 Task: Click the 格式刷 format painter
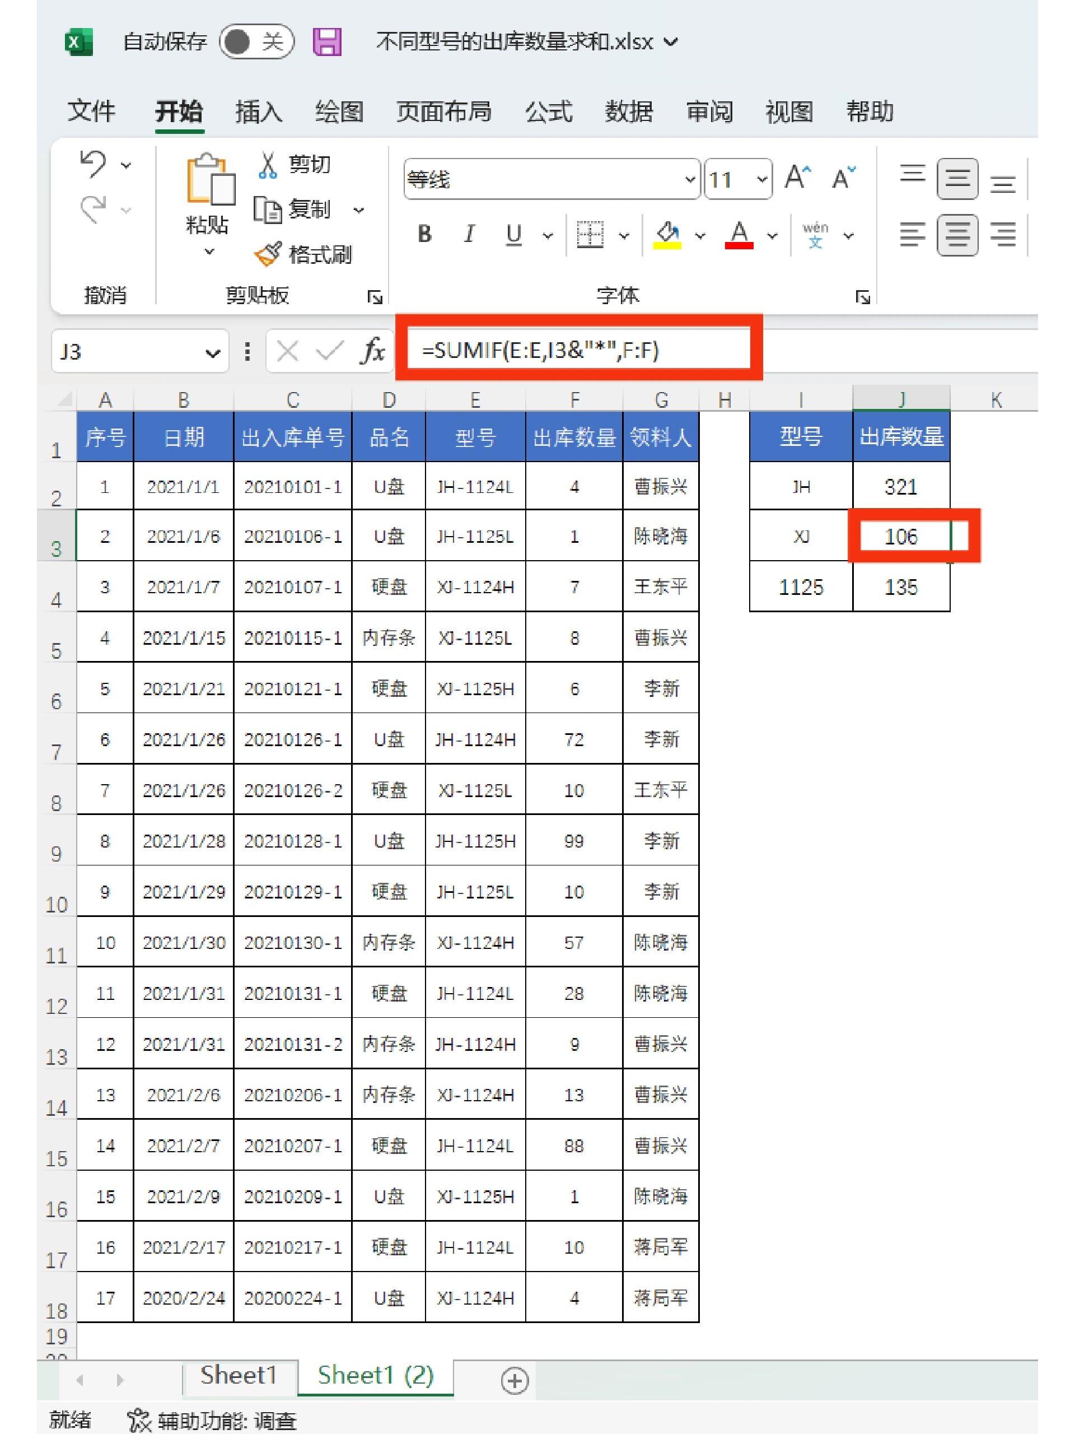tap(302, 254)
